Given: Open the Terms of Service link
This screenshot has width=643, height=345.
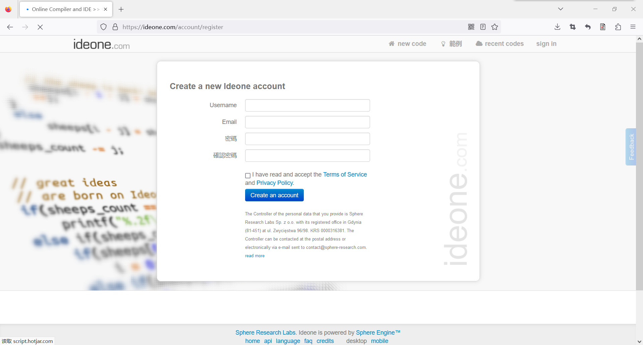Looking at the screenshot, I should click(x=345, y=175).
